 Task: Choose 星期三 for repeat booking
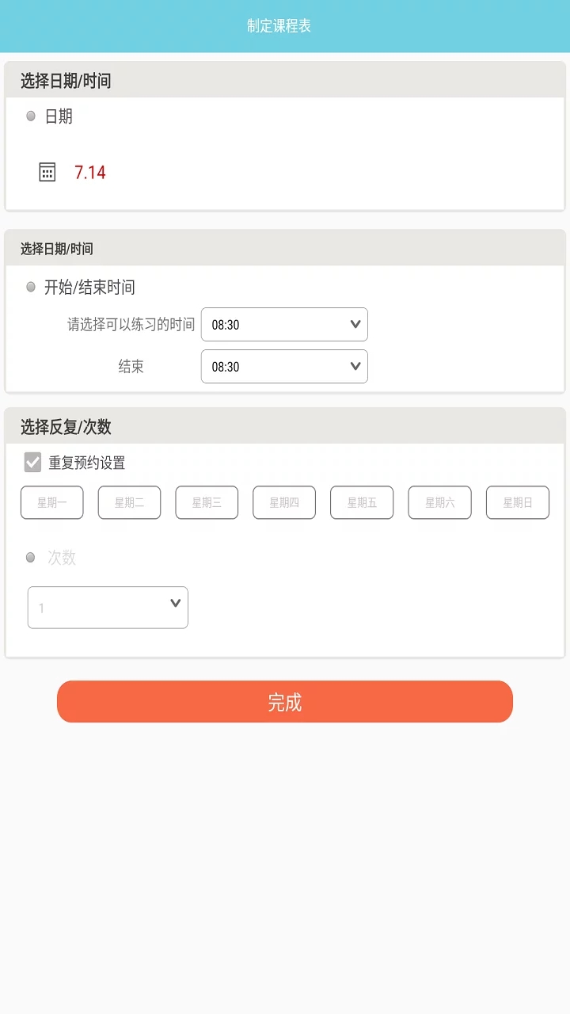[207, 502]
